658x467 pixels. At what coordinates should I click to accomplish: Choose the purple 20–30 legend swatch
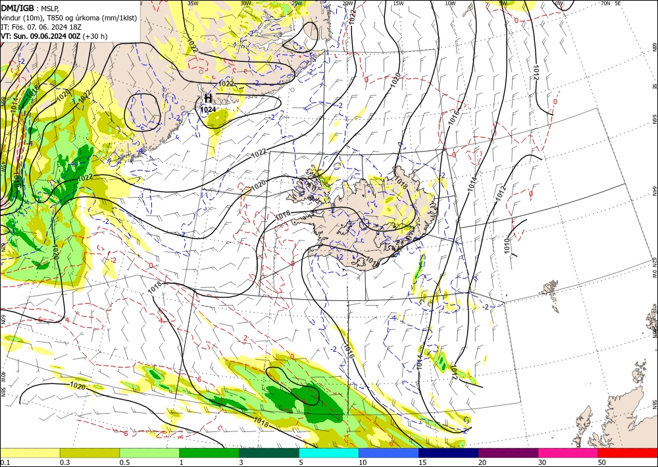click(508, 453)
